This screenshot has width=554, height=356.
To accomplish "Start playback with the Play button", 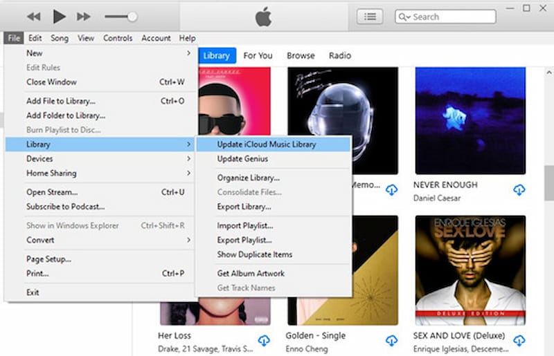I will 59,17.
